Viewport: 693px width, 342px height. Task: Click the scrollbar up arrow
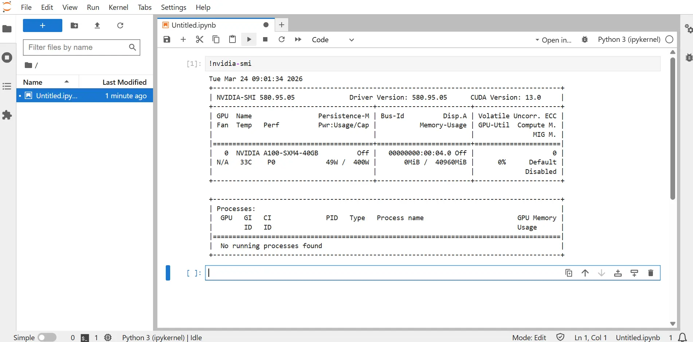[x=673, y=52]
